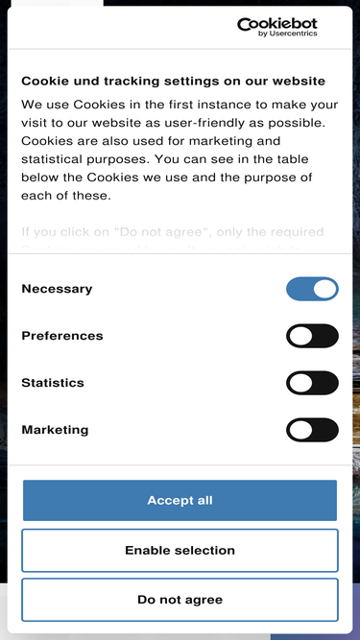Click the "by Usercentrics" text under logo
This screenshot has width=360, height=640.
(287, 34)
